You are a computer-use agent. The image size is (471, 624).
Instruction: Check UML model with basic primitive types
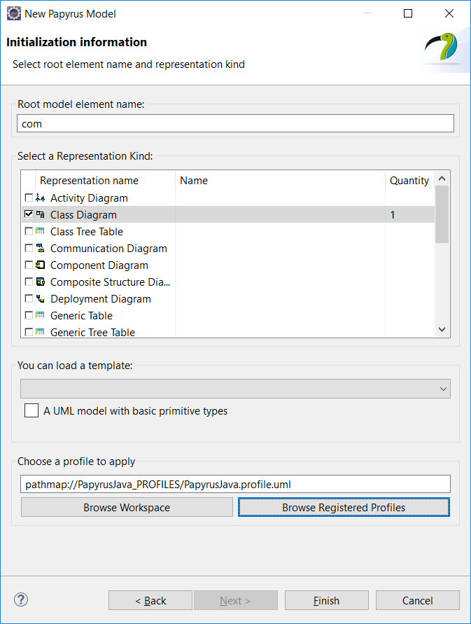pos(31,410)
